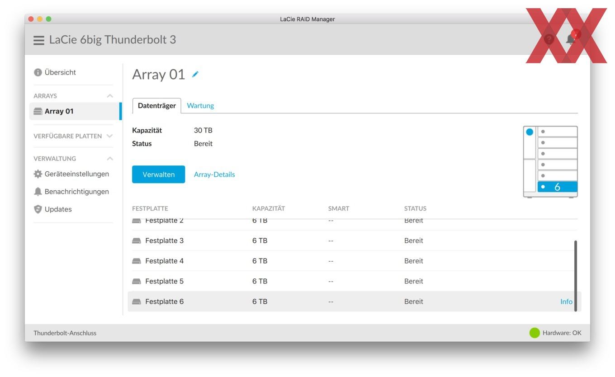Image resolution: width=615 pixels, height=377 pixels.
Task: Open the hamburger menu icon
Action: tap(39, 40)
